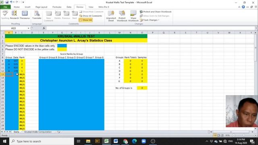The width and height of the screenshot is (258, 145).
Task: Switch to the View ribbon tab
Action: [91, 7]
